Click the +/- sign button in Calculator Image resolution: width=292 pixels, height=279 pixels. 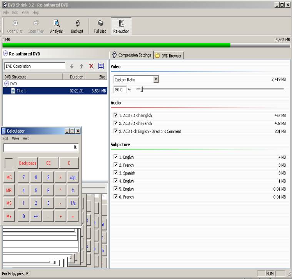[36, 216]
